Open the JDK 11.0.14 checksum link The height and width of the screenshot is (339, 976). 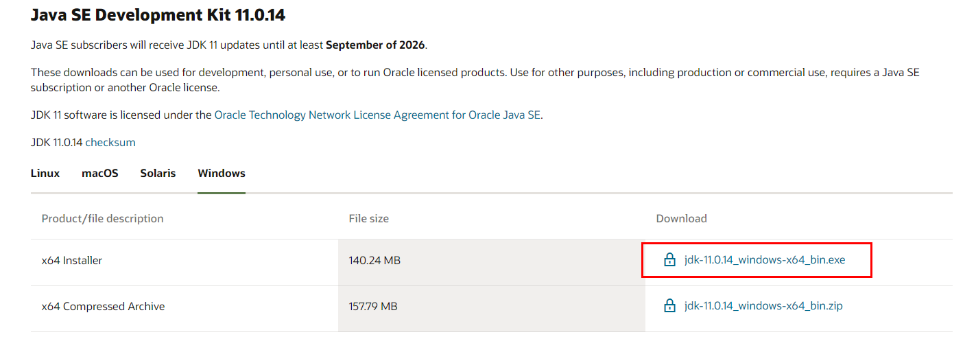click(x=110, y=143)
